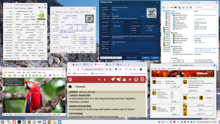Image resolution: width=220 pixels, height=124 pixels.
Task: Click the forum private mail envelope icon
Action: click(124, 79)
